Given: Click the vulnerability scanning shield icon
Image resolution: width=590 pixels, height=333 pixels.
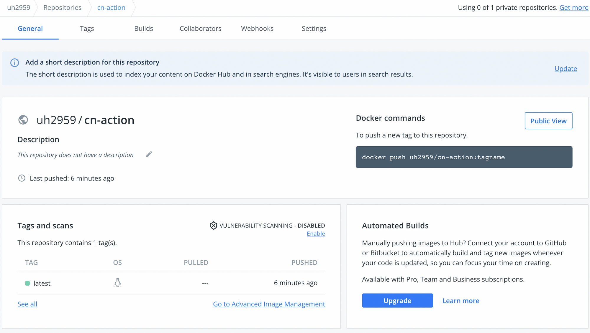Looking at the screenshot, I should (214, 226).
